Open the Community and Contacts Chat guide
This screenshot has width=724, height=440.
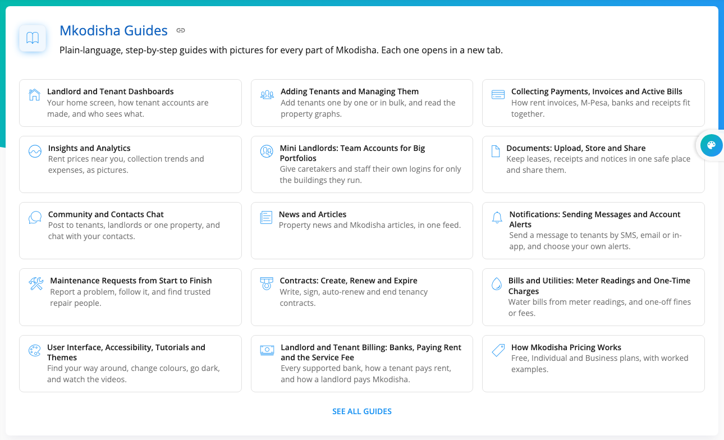[x=106, y=214]
